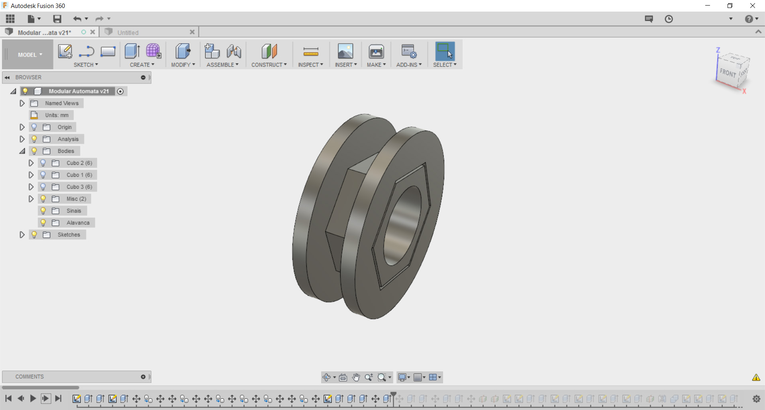Open the Display Settings dropdown
Screen dimensions: 765x410
[404, 377]
